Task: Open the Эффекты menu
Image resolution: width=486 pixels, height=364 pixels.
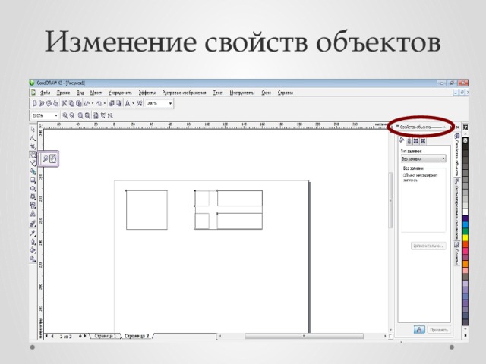Action: click(x=147, y=93)
